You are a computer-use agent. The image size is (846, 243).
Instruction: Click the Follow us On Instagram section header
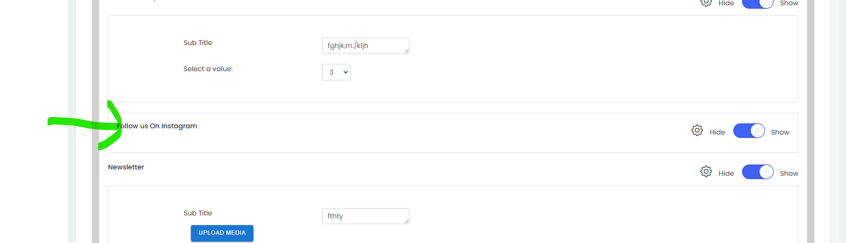(x=157, y=126)
